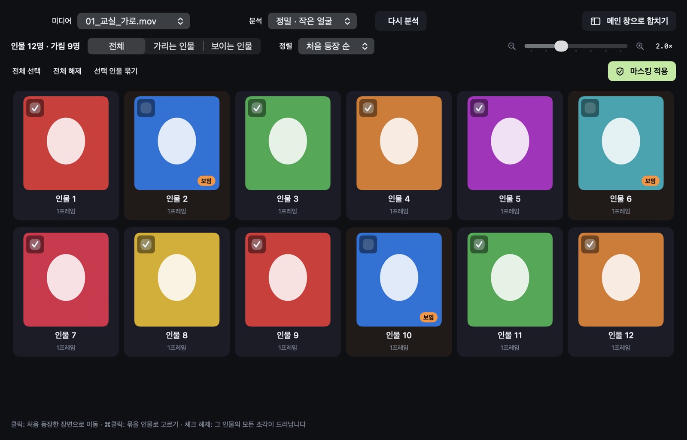
Task: Click the 보임 badge on 인물 2
Action: (x=206, y=181)
